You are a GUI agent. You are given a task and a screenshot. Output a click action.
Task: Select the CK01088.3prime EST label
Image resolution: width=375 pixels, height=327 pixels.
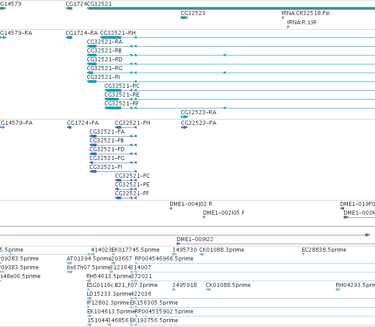pyautogui.click(x=222, y=250)
